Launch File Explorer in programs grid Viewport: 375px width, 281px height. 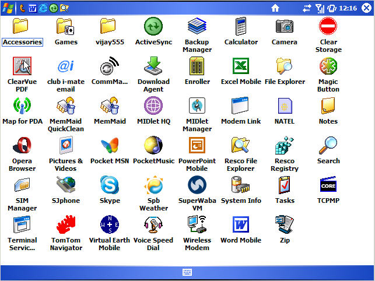(285, 71)
